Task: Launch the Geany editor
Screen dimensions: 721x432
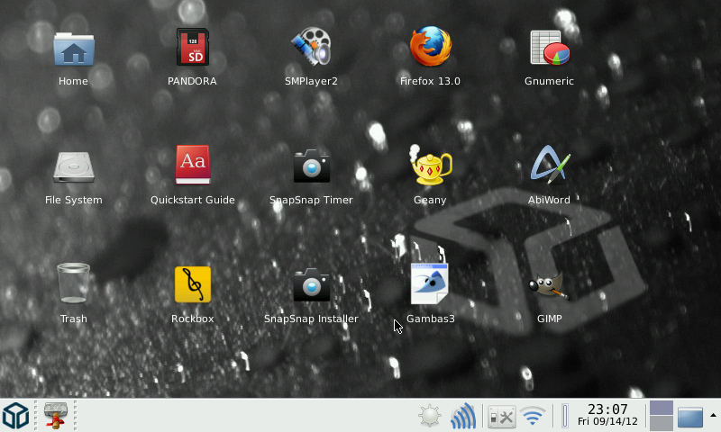Action: pos(430,167)
